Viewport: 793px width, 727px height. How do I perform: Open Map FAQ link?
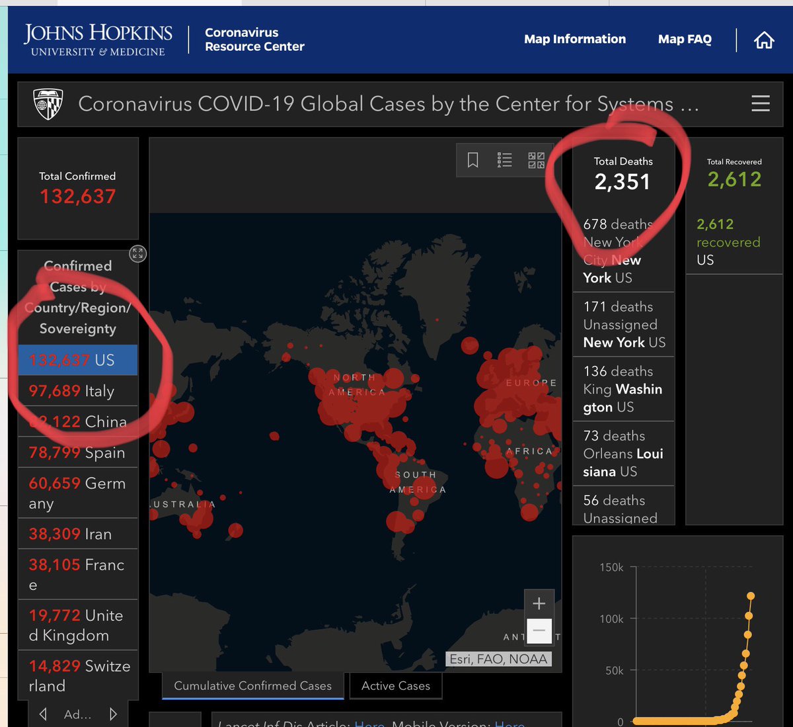coord(685,39)
